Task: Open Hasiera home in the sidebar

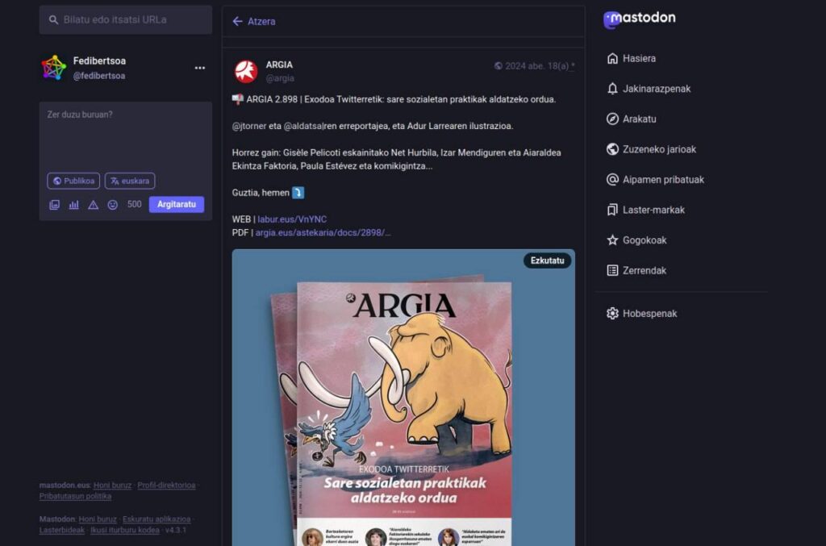Action: pos(638,59)
